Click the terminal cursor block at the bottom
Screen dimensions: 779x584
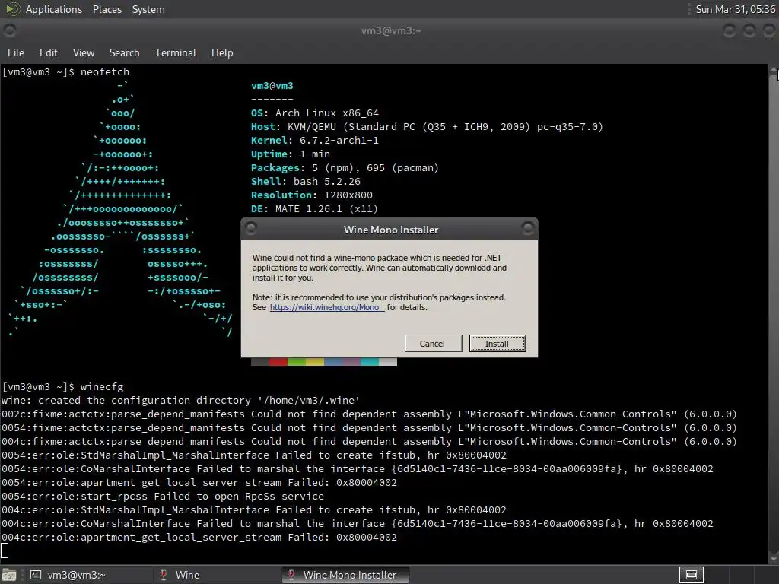tap(5, 551)
